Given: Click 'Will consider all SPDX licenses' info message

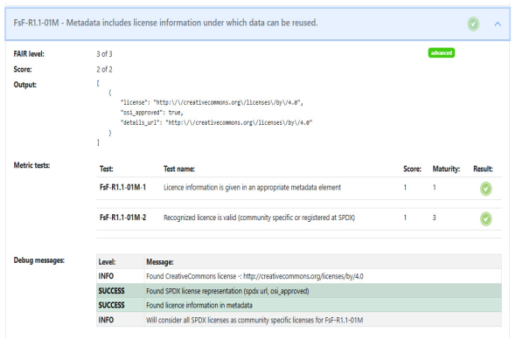Looking at the screenshot, I should (x=255, y=320).
